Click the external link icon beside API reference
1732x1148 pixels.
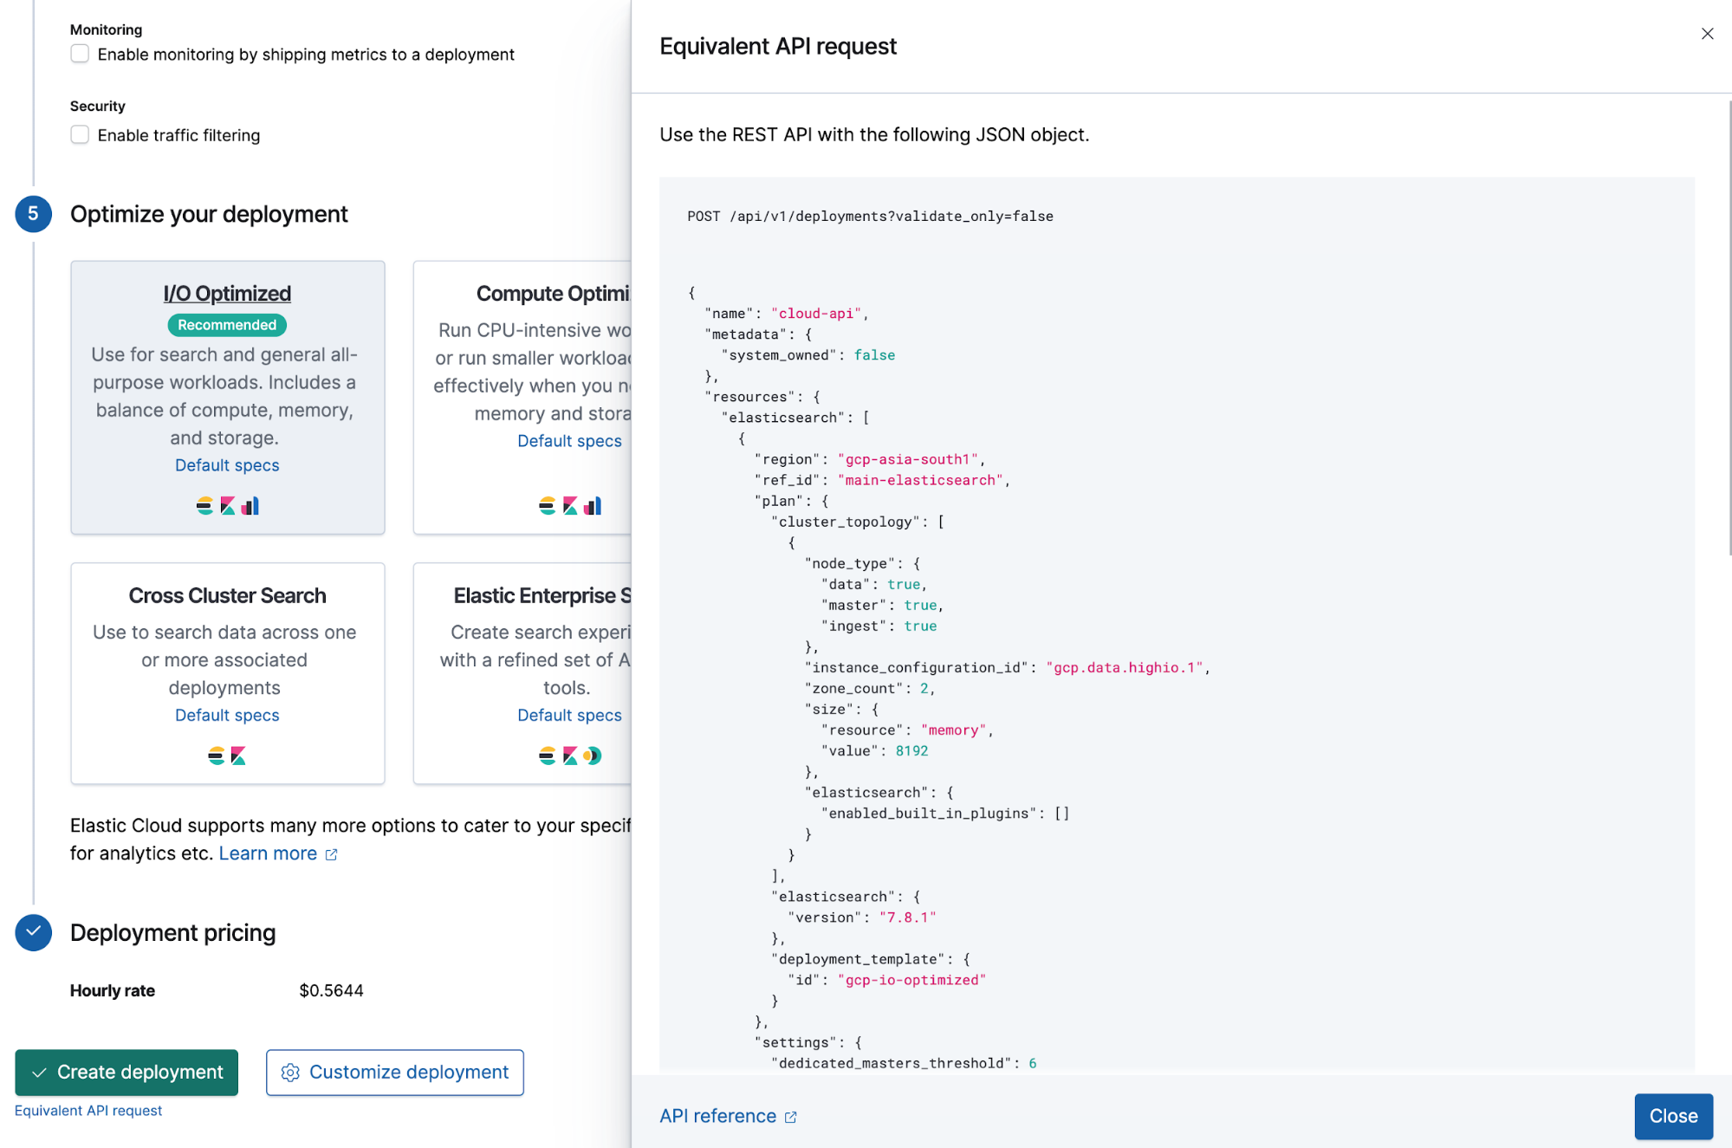click(x=790, y=1118)
